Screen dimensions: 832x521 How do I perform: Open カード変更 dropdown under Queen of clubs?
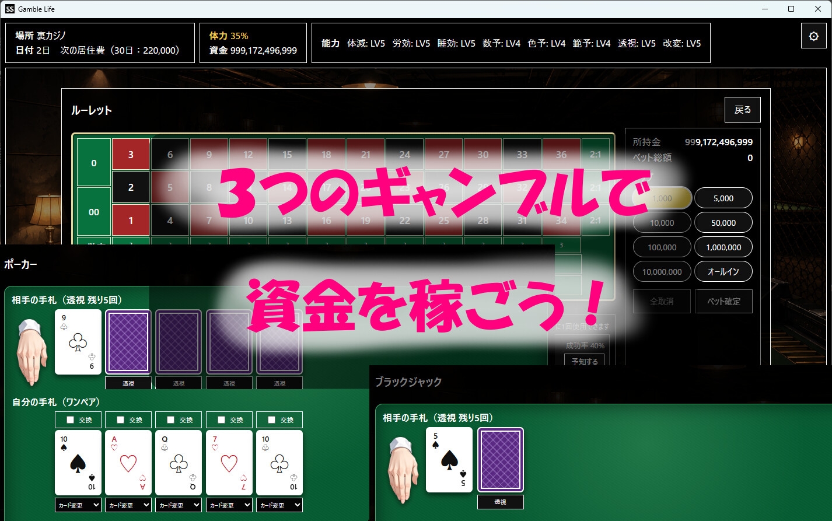pos(179,505)
